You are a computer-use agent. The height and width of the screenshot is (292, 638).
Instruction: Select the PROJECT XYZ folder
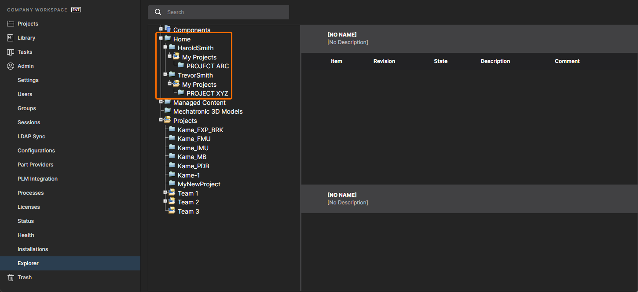click(207, 93)
